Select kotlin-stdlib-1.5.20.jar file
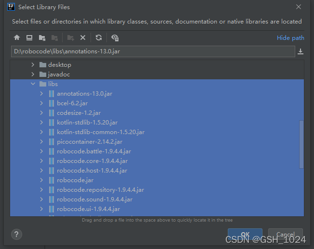 point(157,122)
